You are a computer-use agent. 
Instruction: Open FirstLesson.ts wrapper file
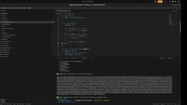[6, 37]
